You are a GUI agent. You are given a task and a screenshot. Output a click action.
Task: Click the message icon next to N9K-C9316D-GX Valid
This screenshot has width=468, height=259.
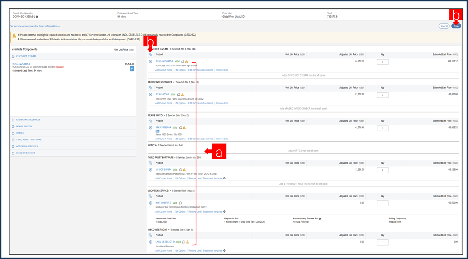click(180, 128)
